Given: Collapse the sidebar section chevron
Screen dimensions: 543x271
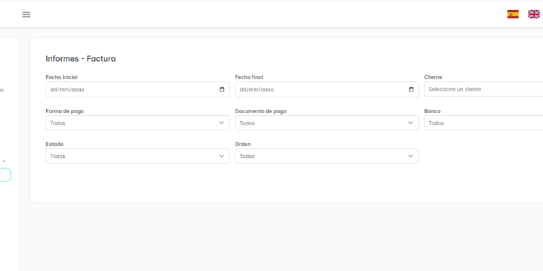Looking at the screenshot, I should [x=4, y=161].
